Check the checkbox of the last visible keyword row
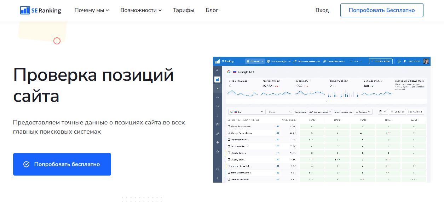The image size is (444, 202). click(229, 179)
